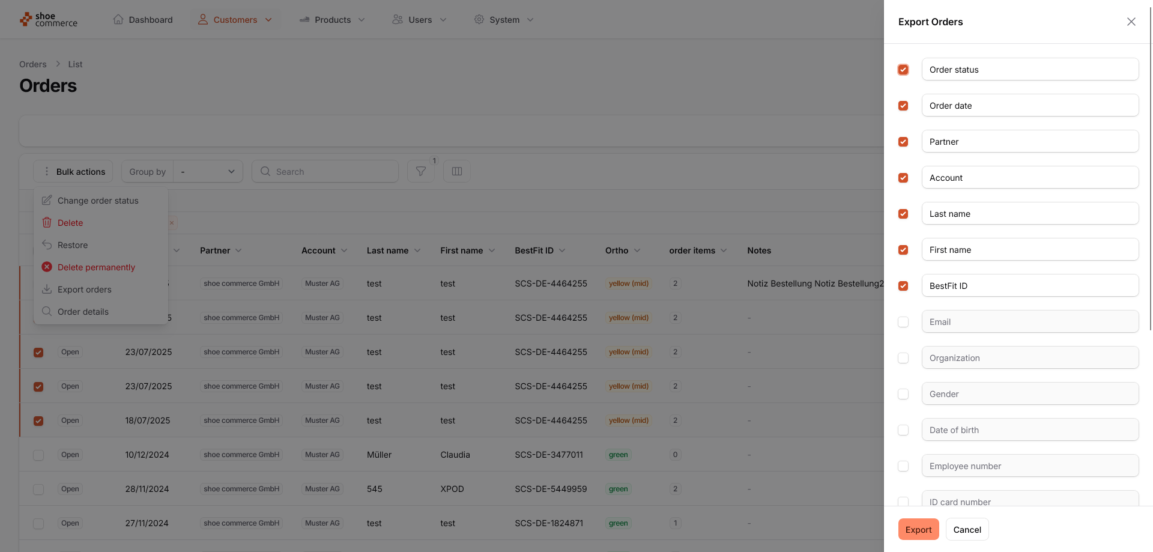
Task: Click the trash icon beside Delete
Action: (47, 223)
